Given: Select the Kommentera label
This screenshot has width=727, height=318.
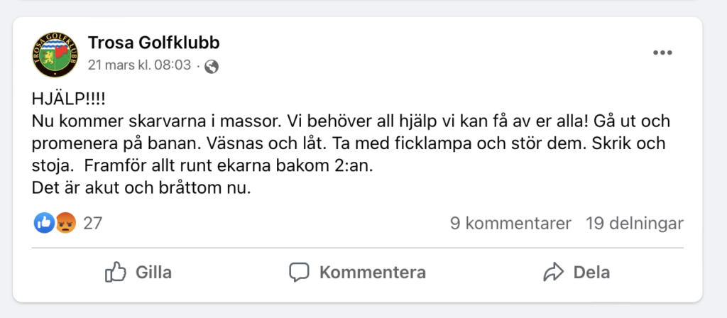Looking at the screenshot, I should [372, 272].
